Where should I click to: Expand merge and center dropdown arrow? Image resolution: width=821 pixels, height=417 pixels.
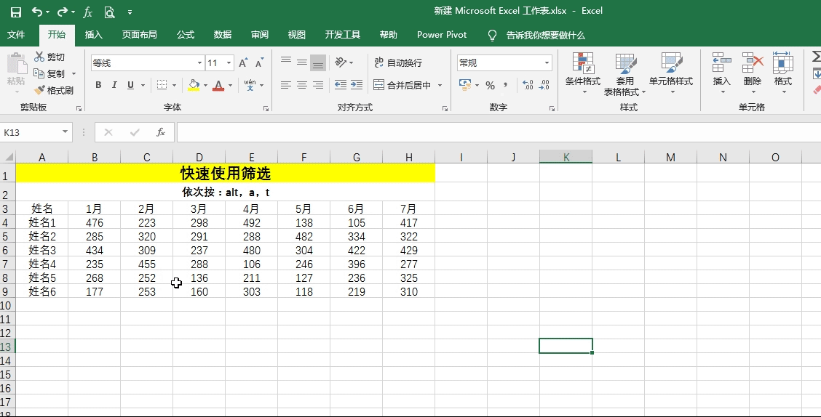[440, 85]
